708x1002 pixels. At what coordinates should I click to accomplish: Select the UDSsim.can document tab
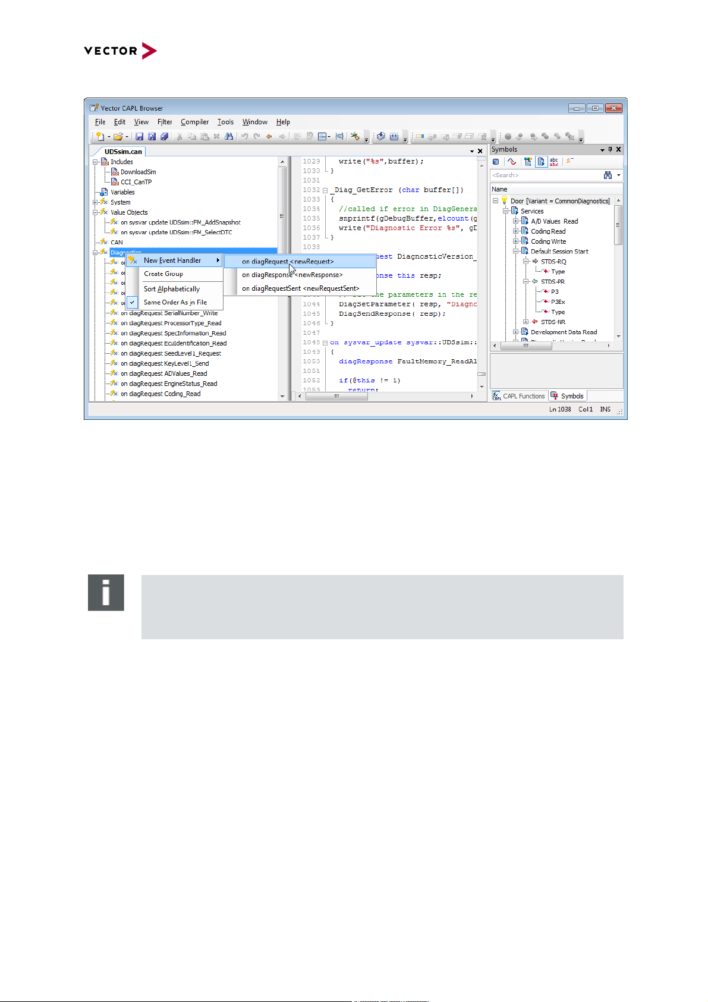pos(123,152)
